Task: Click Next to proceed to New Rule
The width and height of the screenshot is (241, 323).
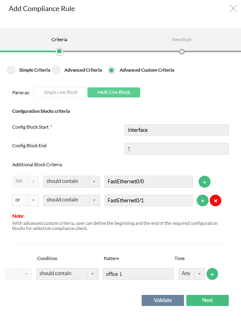Action: (x=207, y=300)
